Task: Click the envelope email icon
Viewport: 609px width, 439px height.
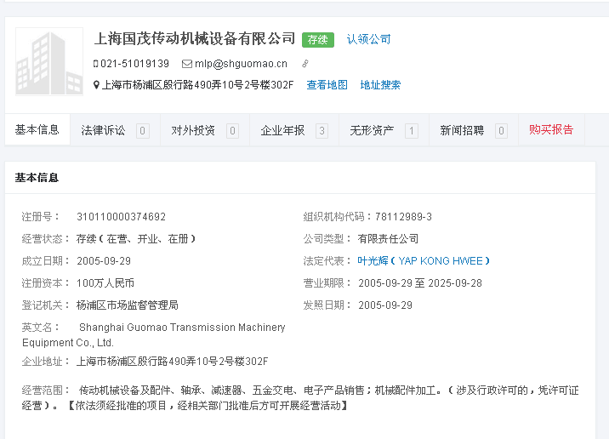Action: coord(187,64)
